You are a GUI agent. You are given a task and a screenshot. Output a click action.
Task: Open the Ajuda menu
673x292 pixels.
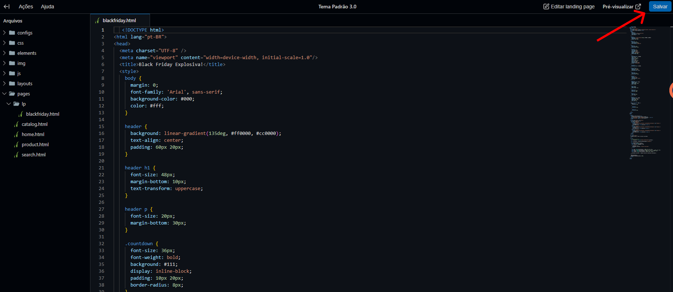point(47,7)
